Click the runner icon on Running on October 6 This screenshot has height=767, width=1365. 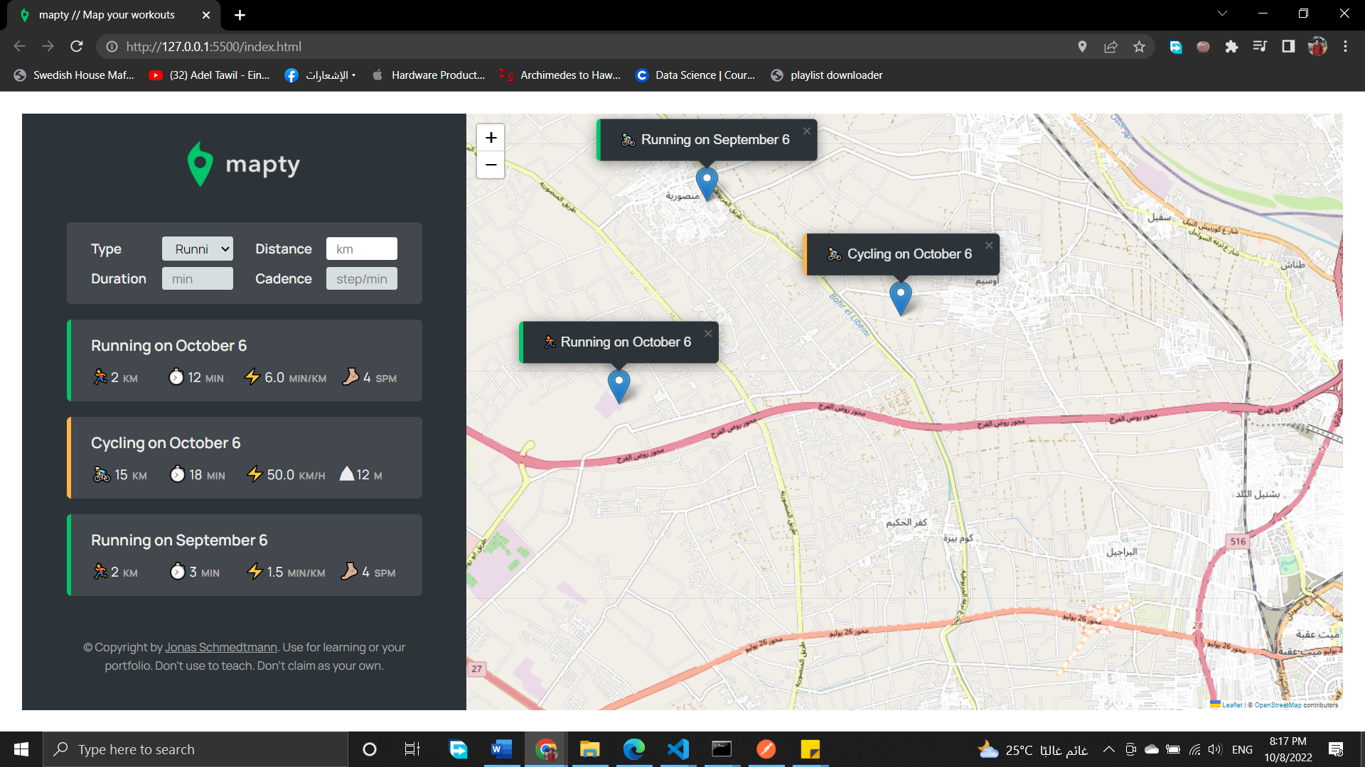pos(100,377)
